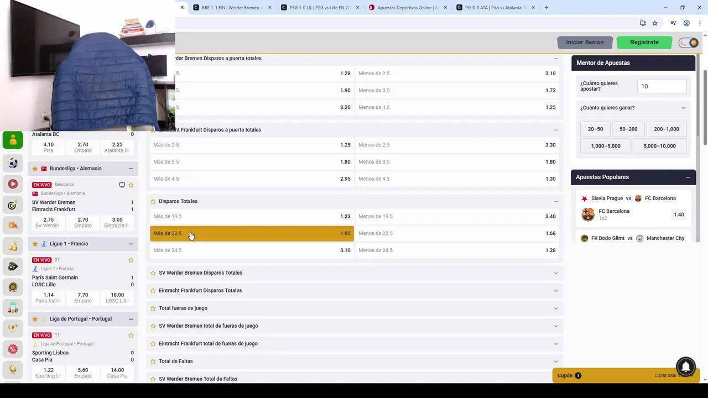Favorite the Sporting Lisboa match star
Viewport: 708px width, 398px height.
pos(131,335)
